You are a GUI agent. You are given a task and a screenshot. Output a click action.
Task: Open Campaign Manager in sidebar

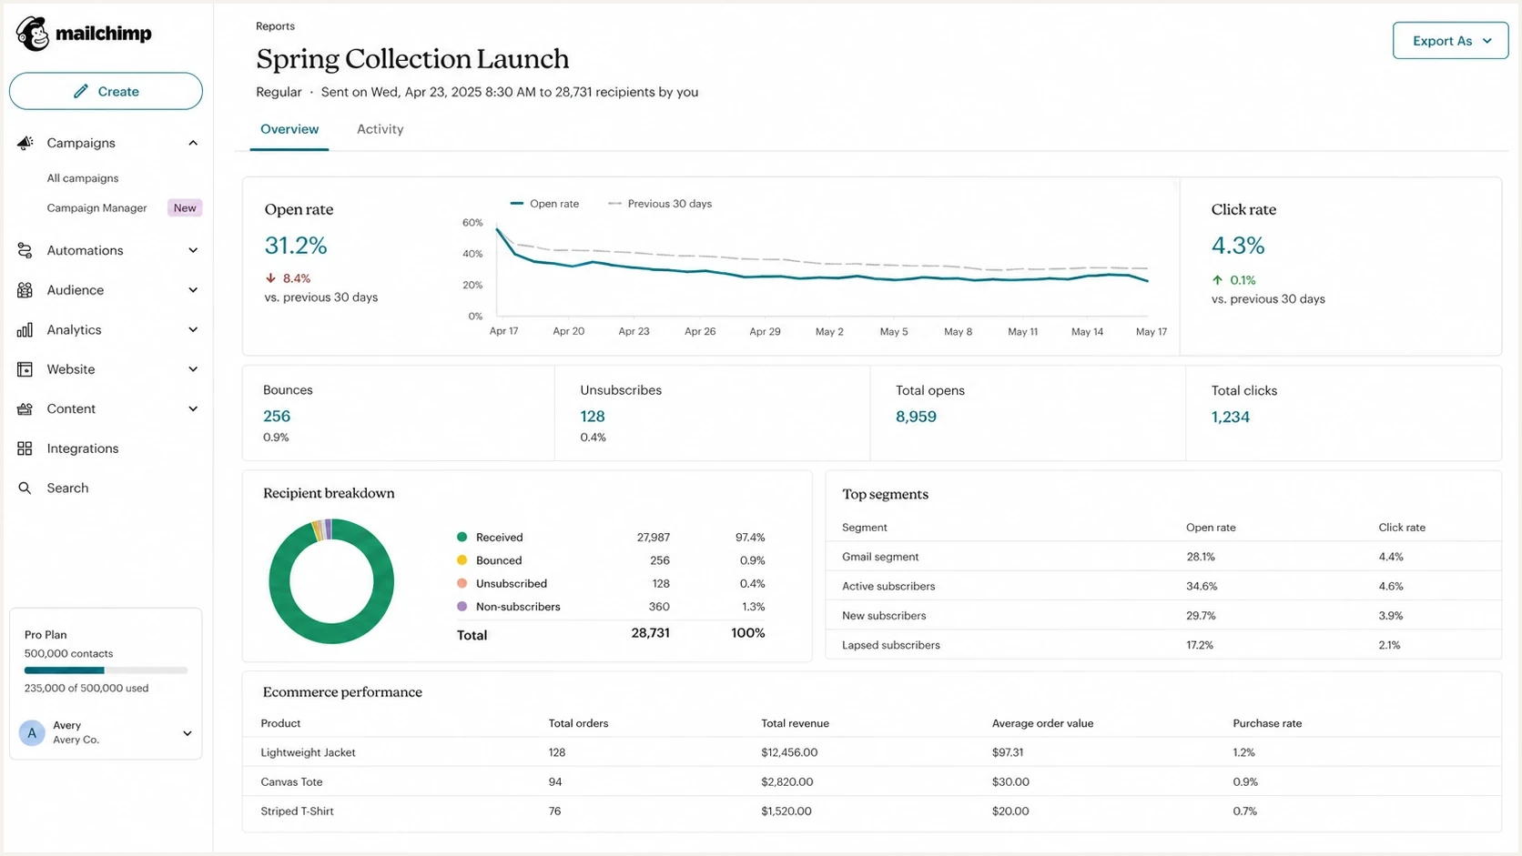(96, 208)
